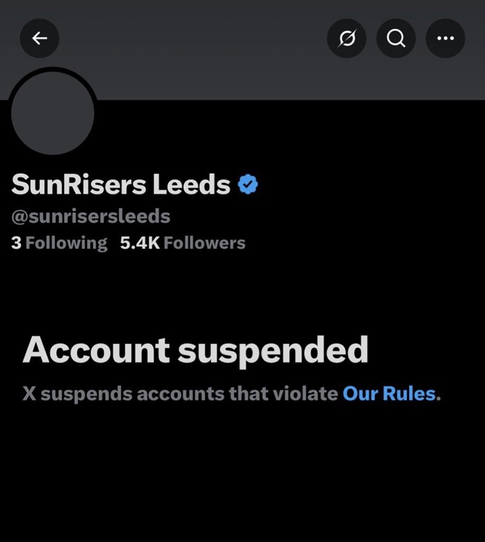Open the empty profile picture circle
This screenshot has width=485, height=542.
53,113
